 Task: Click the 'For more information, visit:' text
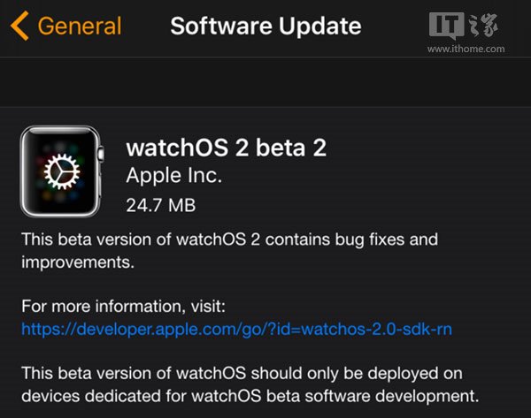point(123,307)
